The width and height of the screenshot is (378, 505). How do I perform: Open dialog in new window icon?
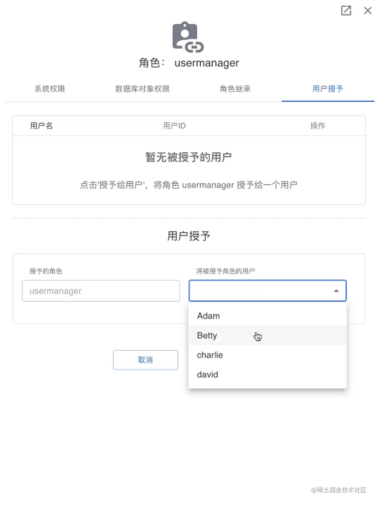(346, 11)
